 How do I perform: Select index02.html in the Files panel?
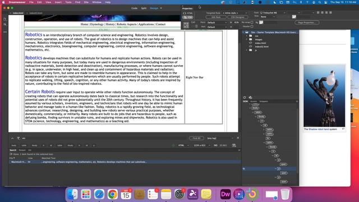click(x=262, y=47)
